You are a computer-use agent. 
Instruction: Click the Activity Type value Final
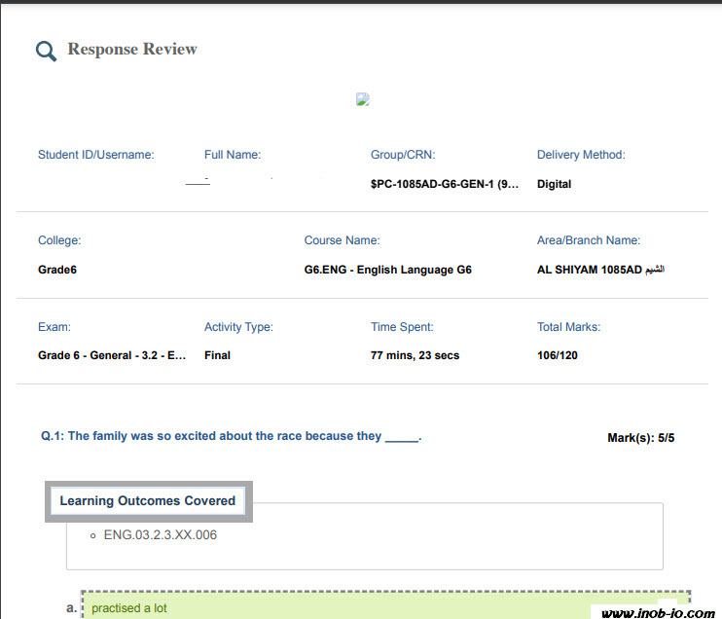[x=217, y=355]
